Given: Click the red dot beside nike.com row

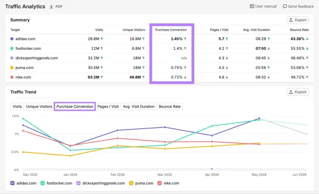Looking at the screenshot, I should (x=12, y=77).
